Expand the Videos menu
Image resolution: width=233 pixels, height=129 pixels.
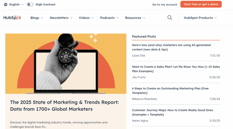coord(86,18)
